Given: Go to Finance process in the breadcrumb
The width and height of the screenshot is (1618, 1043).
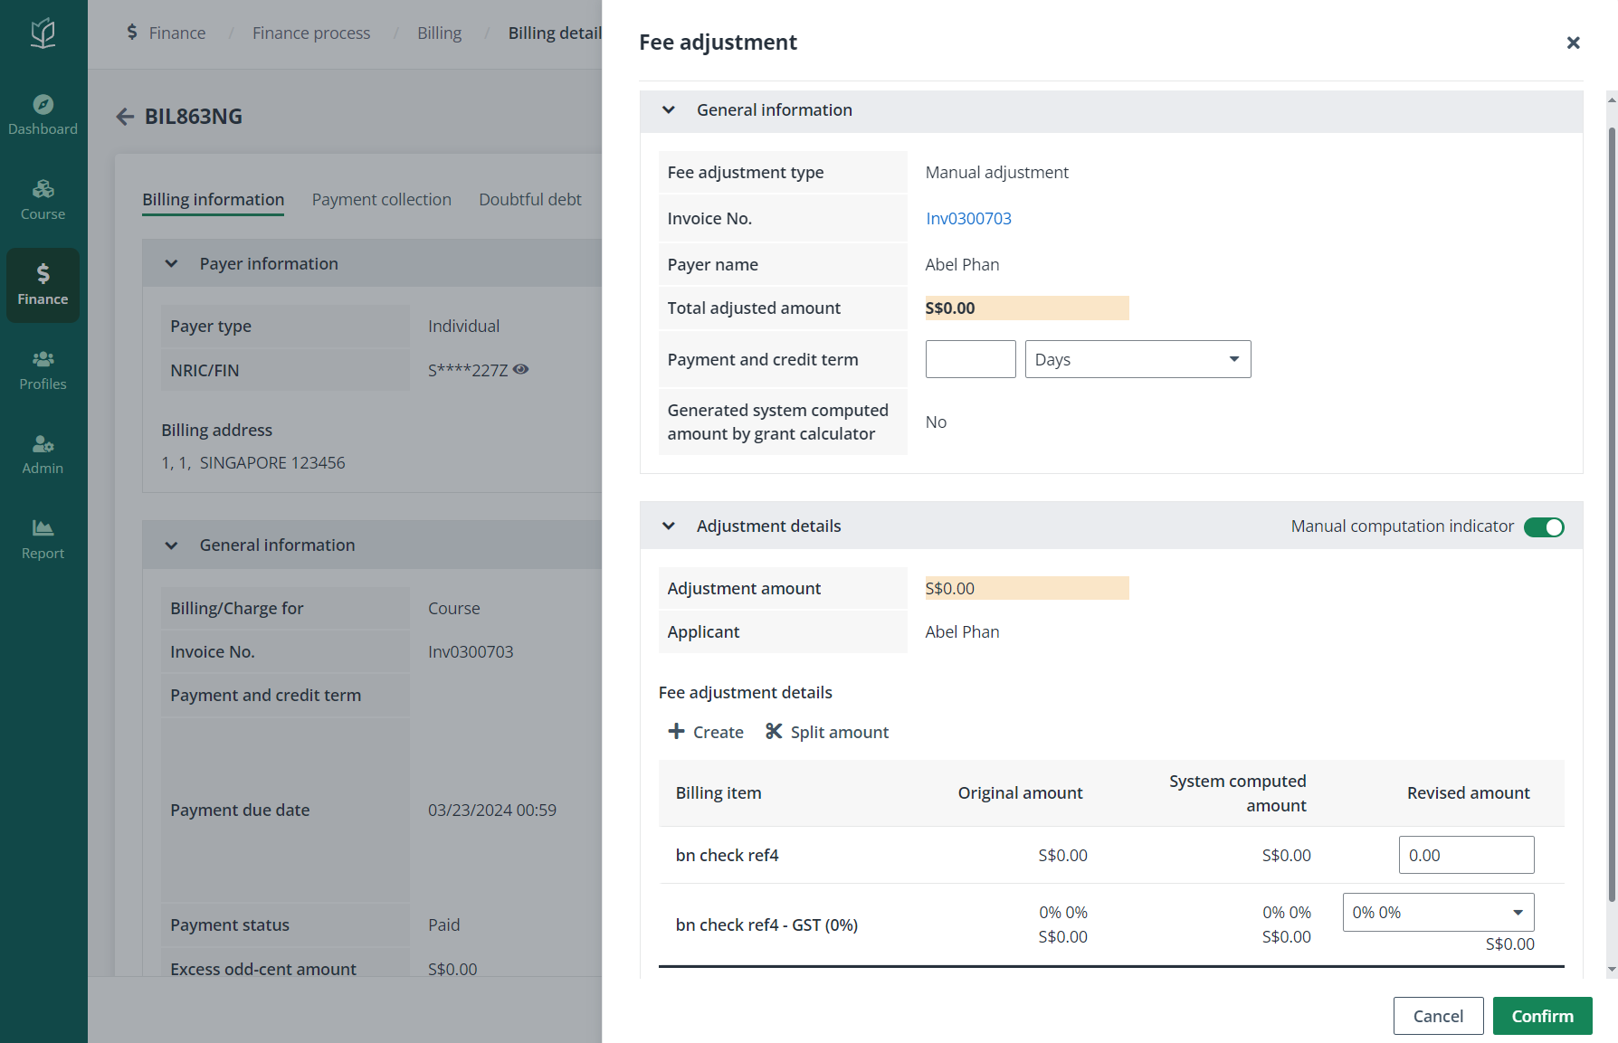Looking at the screenshot, I should tap(311, 33).
